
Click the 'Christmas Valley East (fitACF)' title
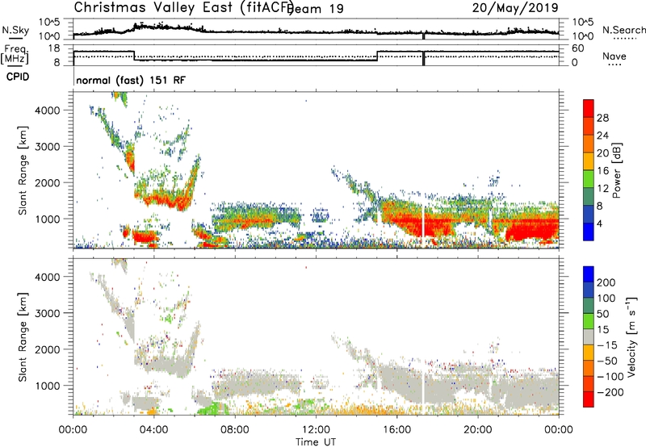tap(184, 8)
